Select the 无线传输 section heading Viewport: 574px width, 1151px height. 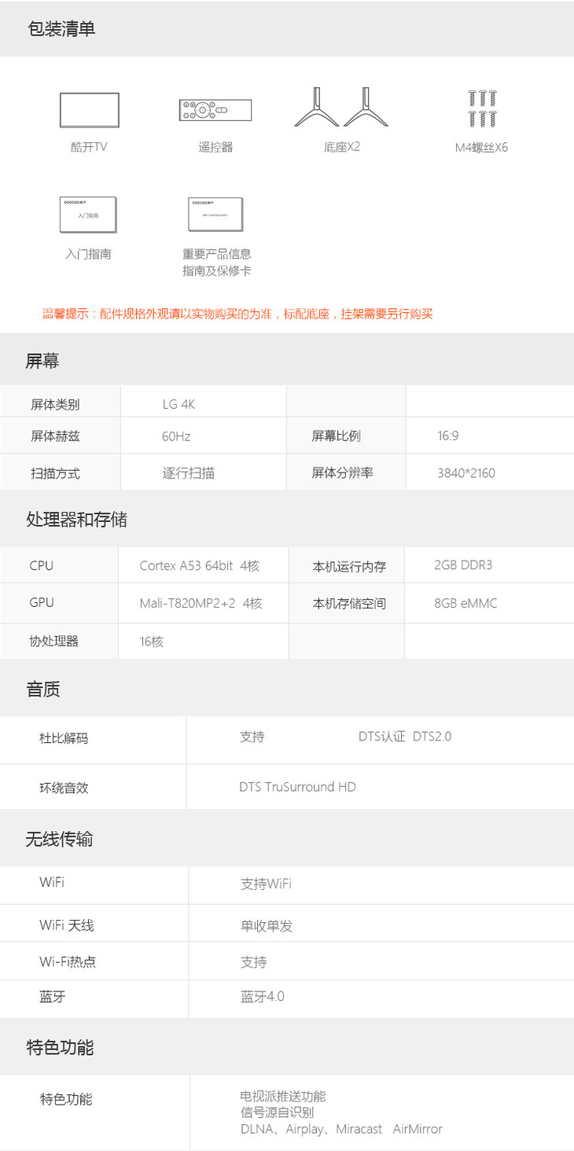tap(59, 839)
